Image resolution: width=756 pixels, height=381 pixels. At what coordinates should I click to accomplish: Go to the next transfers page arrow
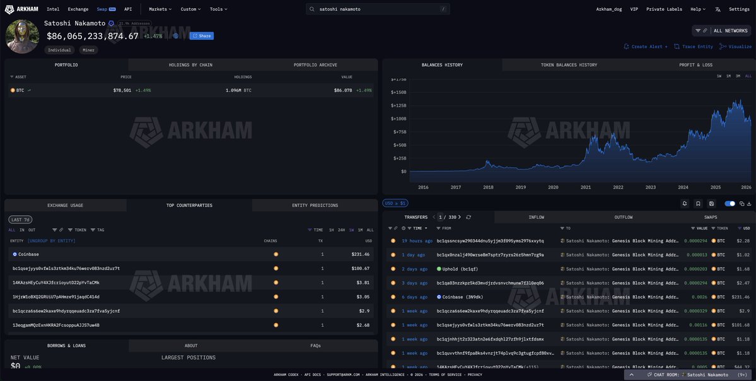(x=460, y=217)
